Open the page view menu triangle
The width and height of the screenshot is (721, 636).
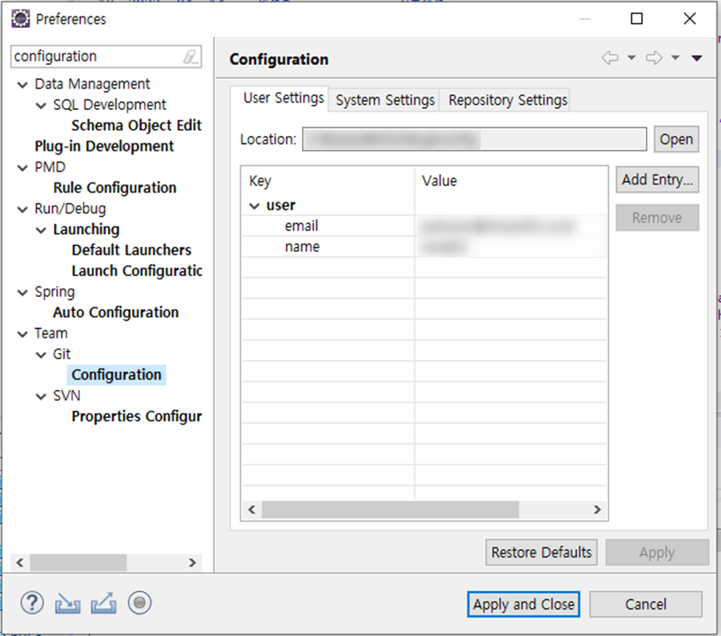coord(697,58)
